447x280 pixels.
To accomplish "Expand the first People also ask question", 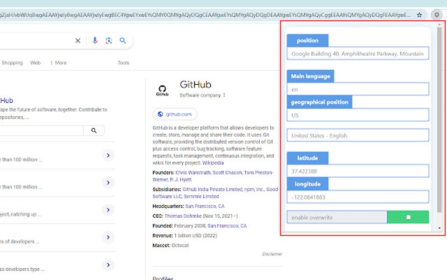I will click(108, 156).
